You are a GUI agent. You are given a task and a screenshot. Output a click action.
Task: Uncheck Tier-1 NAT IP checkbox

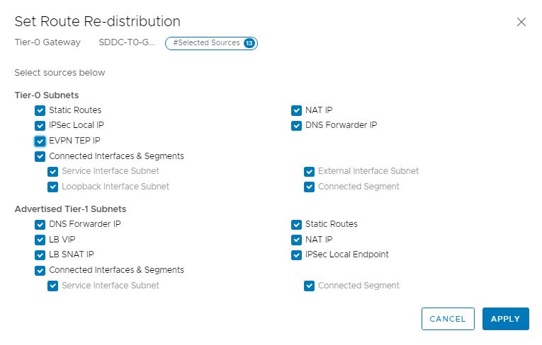click(297, 240)
